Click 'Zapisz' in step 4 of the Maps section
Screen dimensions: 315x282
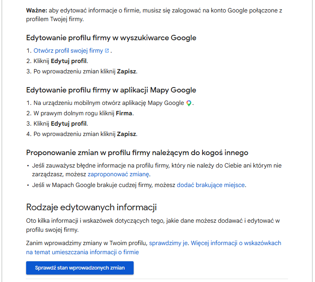point(127,134)
